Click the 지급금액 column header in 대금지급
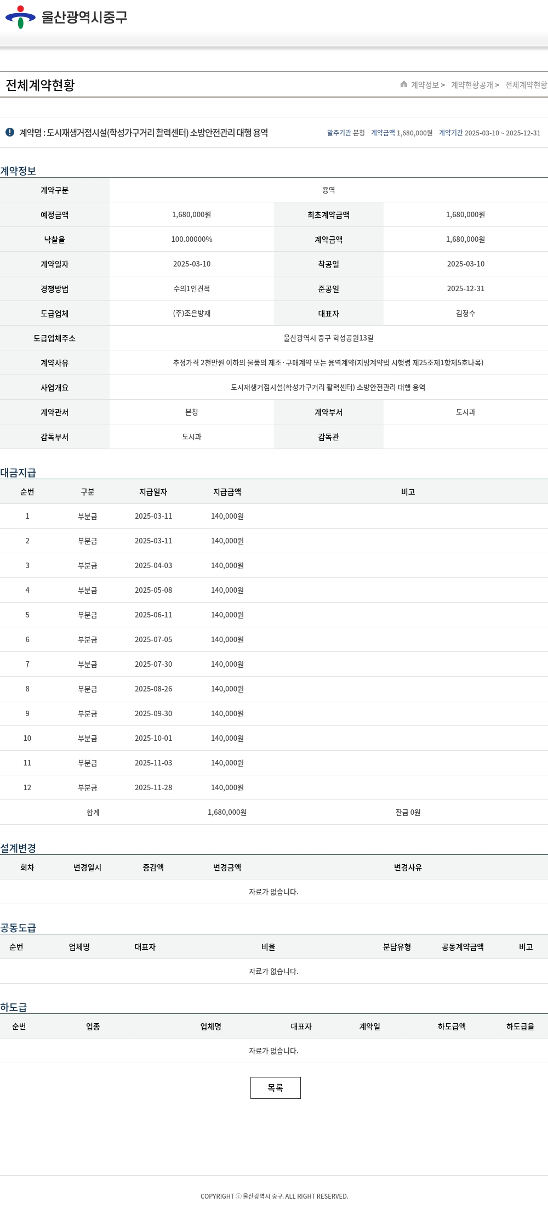The height and width of the screenshot is (1231, 548). (x=227, y=492)
